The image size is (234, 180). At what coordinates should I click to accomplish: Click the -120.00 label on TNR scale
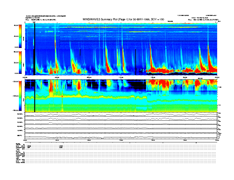(x=15, y=81)
